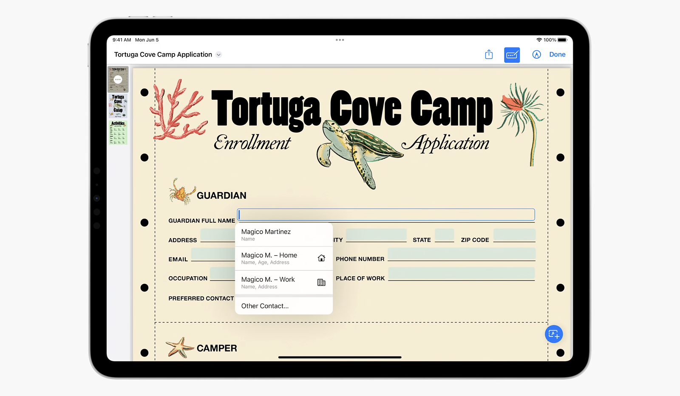This screenshot has width=680, height=396.
Task: Tap Done to finish editing
Action: (x=557, y=54)
